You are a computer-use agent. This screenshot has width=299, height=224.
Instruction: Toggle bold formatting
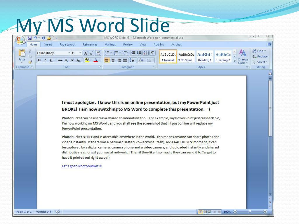(39, 60)
